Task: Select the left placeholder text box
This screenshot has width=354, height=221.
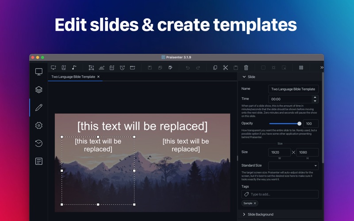Action: click(98, 171)
